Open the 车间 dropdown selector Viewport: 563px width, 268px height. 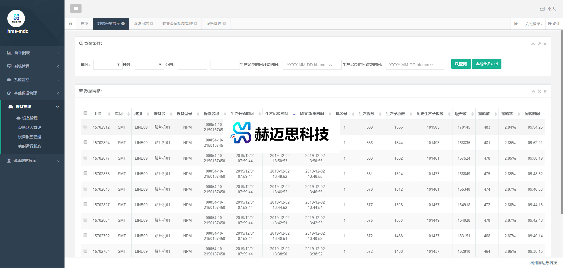(108, 64)
